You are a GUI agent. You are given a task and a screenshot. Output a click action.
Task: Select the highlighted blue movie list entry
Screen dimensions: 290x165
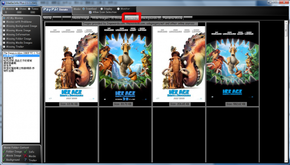tap(21, 56)
